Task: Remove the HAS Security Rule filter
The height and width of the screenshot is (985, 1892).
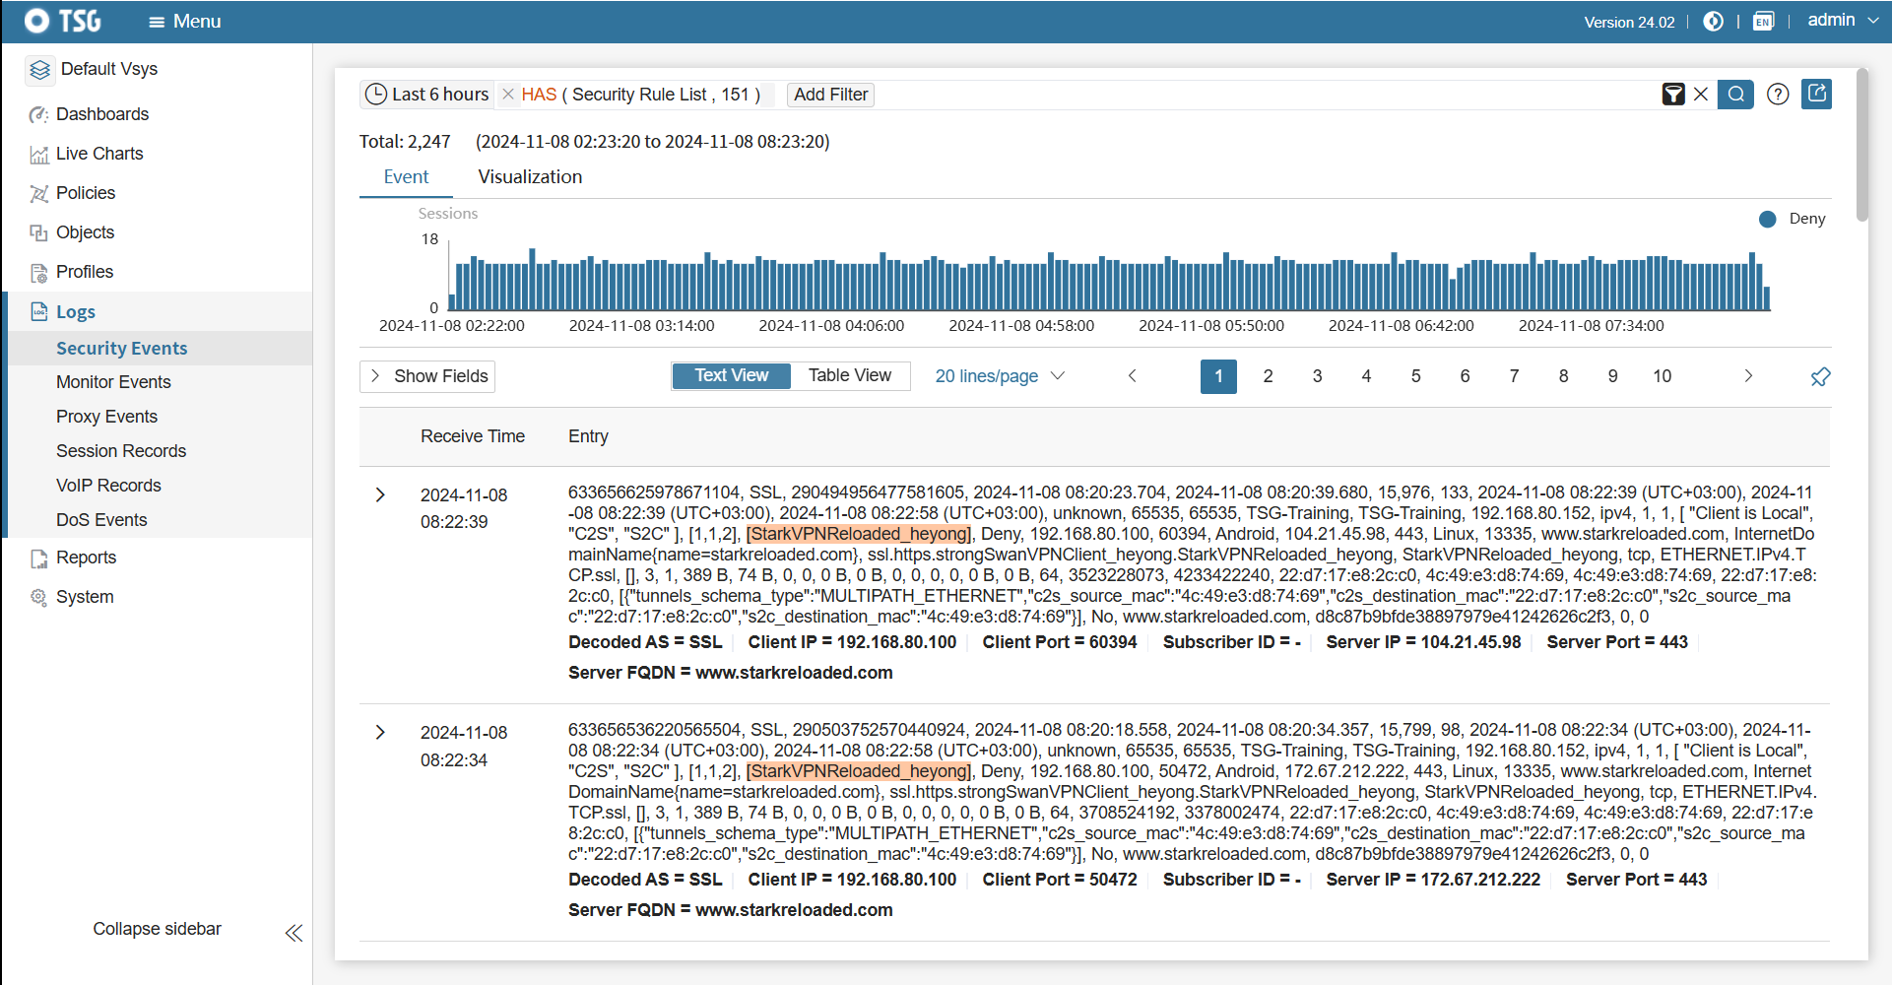Action: pos(508,95)
